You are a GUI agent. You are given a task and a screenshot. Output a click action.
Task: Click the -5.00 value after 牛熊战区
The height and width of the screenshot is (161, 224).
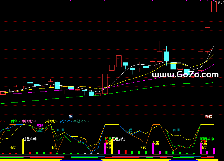[x=92, y=121]
